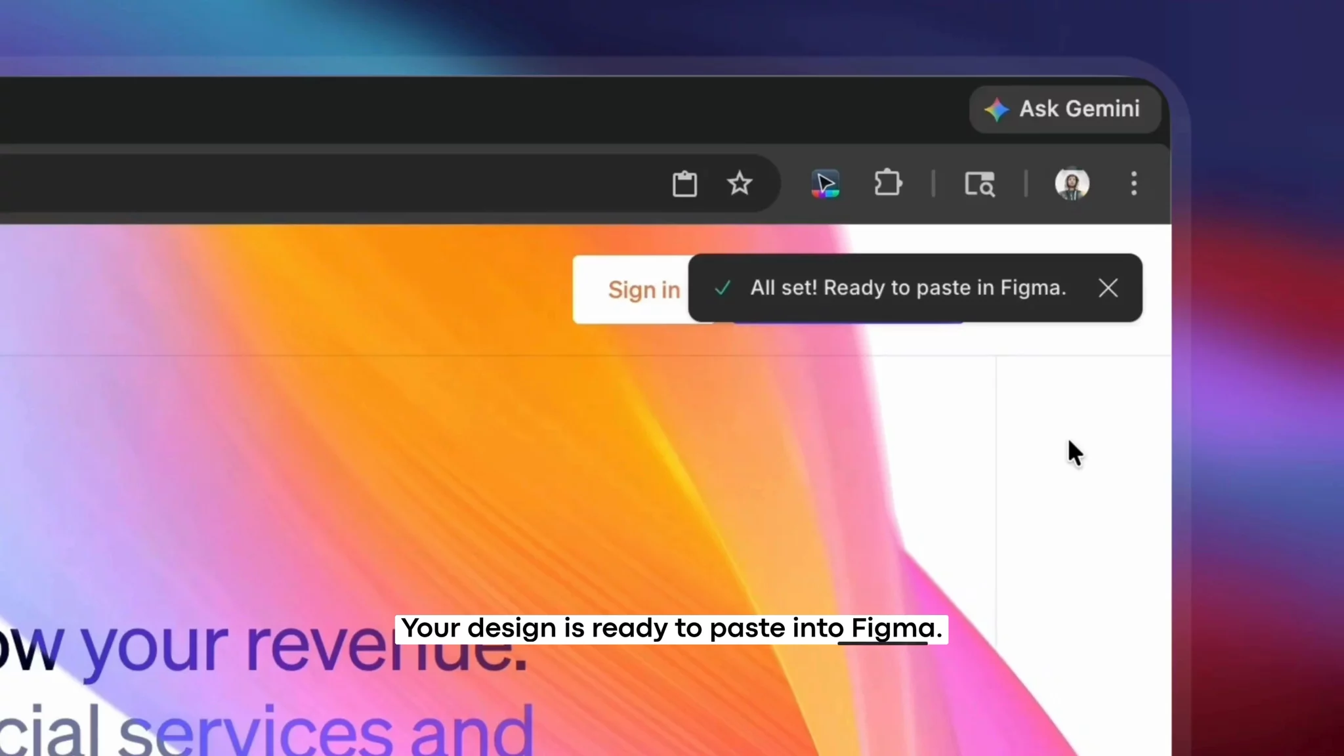The width and height of the screenshot is (1344, 756).
Task: Open the Chrome three-dot menu
Action: 1134,184
